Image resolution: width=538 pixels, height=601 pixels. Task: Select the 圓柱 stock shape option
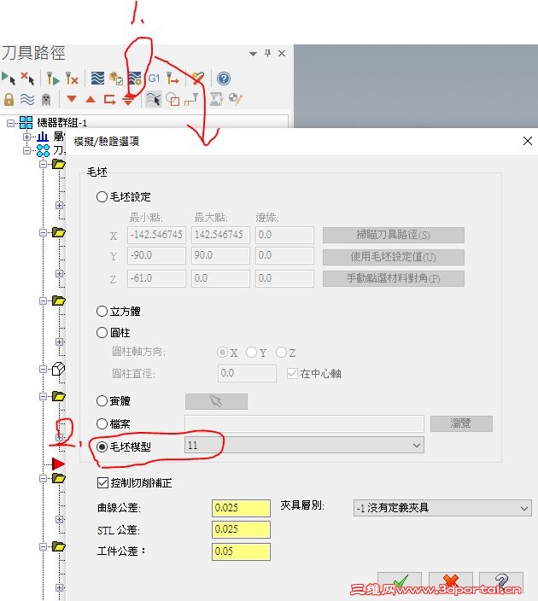[102, 332]
